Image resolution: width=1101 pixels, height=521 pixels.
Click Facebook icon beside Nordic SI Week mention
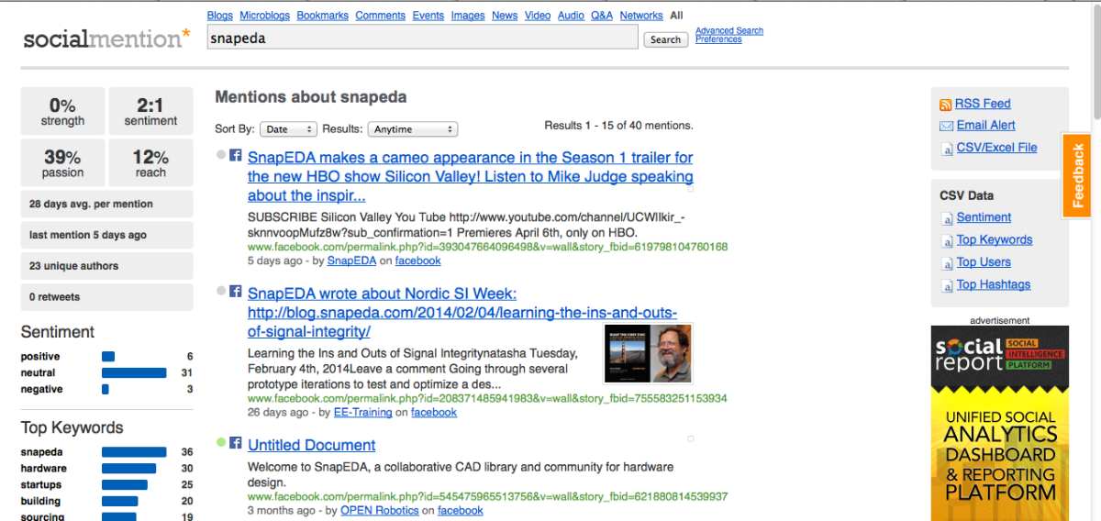click(x=235, y=291)
